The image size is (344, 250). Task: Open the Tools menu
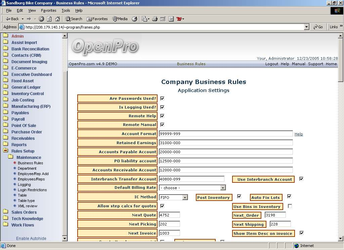pos(66,10)
